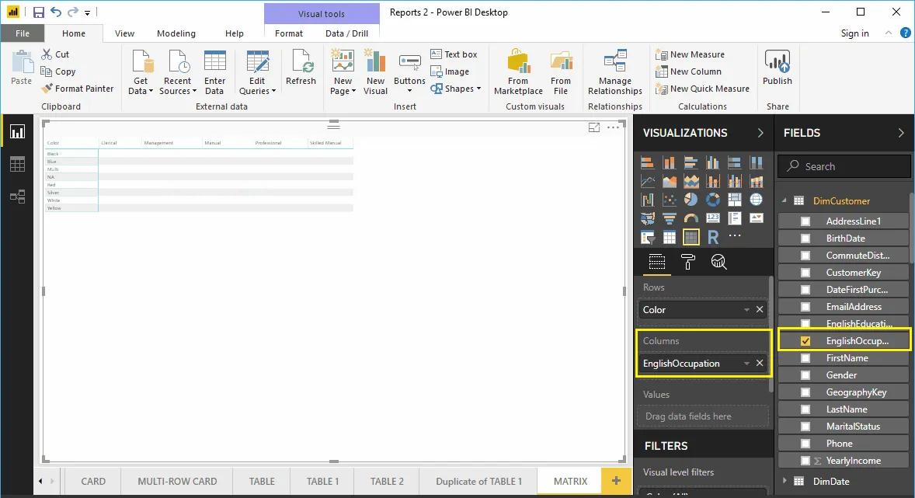The image size is (915, 498).
Task: Uncheck the EnglishOccupation field
Action: coord(804,340)
